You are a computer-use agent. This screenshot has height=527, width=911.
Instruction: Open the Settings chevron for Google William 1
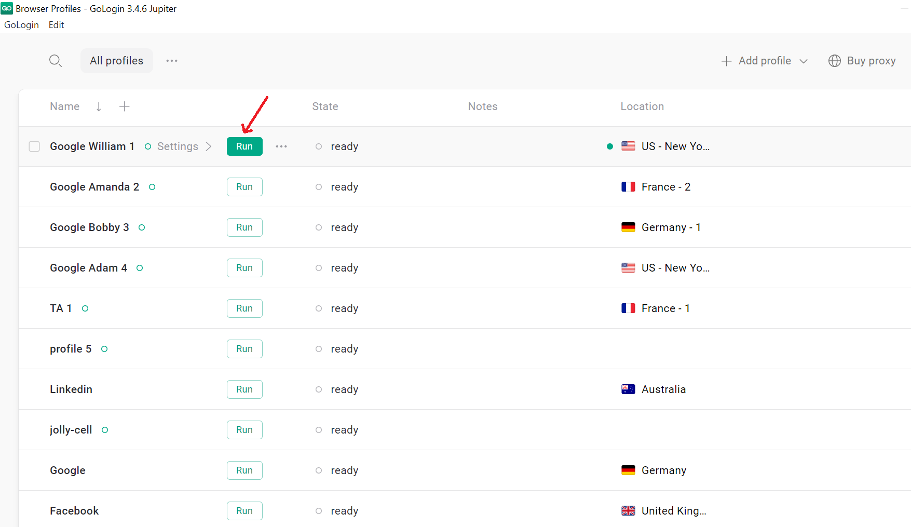click(x=209, y=146)
